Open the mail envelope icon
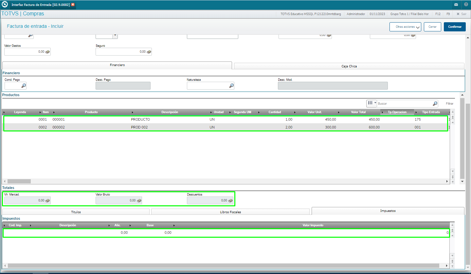The width and height of the screenshot is (471, 274). tap(456, 5)
